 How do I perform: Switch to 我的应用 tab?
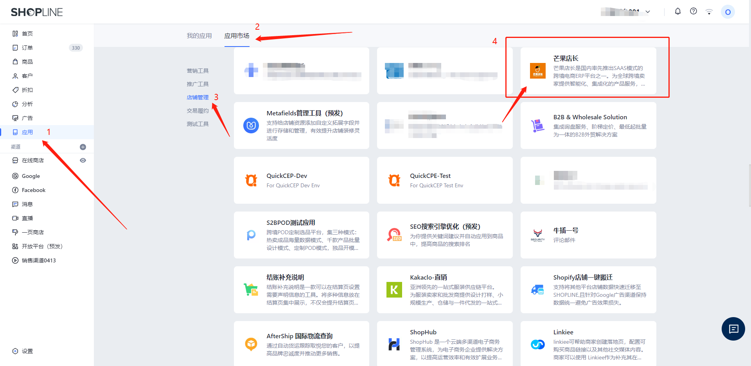tap(199, 36)
